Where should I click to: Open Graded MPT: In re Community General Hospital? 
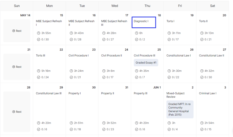180,109
